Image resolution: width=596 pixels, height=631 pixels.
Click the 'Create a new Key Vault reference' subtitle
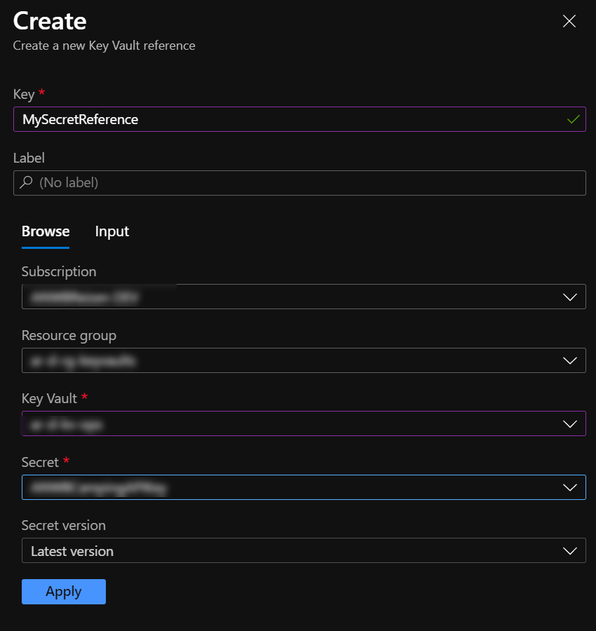[x=104, y=46]
